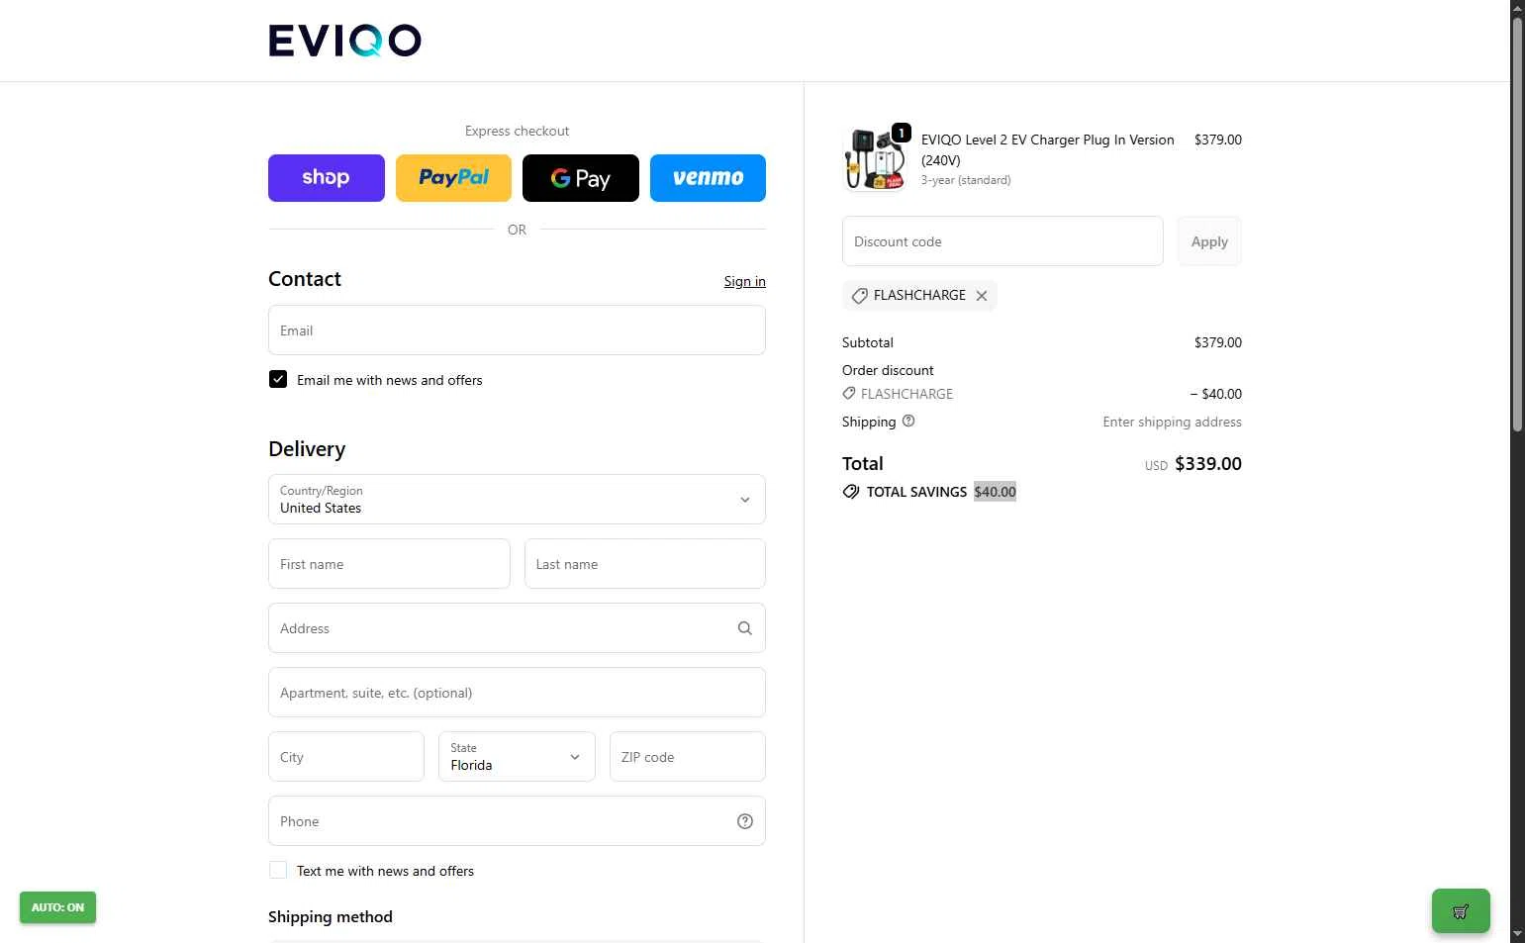Follow the Sign in link
Screen dimensions: 1525x943
(x=744, y=281)
